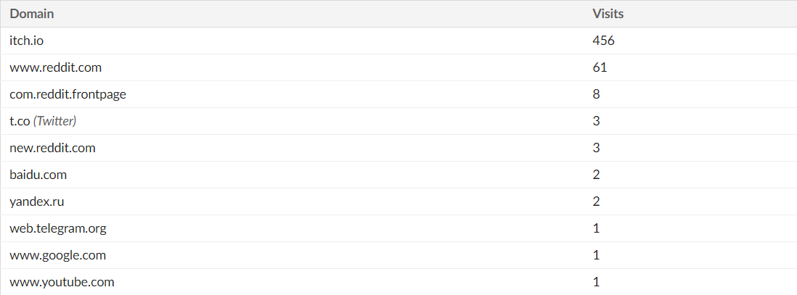Select the baidu.com domain
This screenshot has height=295, width=797.
[x=38, y=175]
